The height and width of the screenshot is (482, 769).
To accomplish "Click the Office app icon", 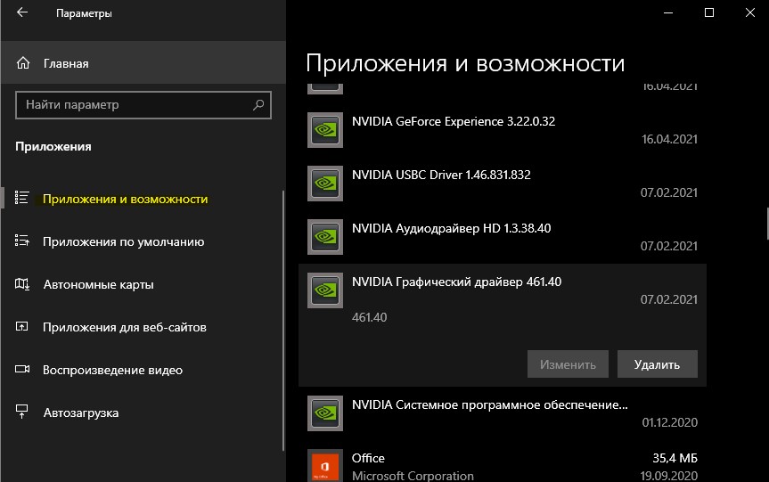I will 325,466.
